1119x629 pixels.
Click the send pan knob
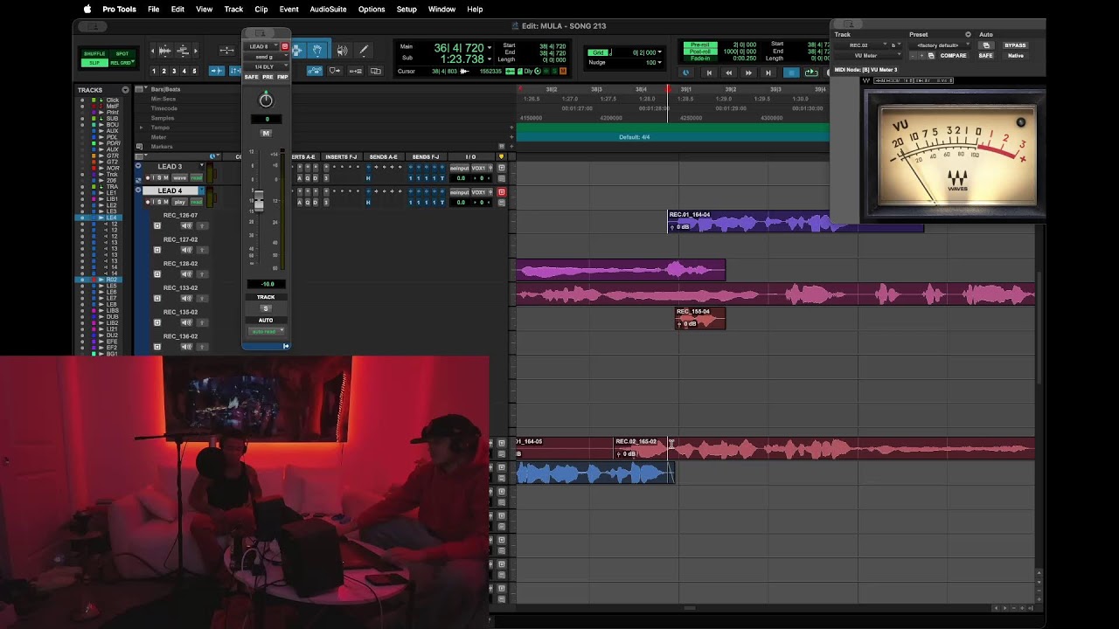(266, 100)
